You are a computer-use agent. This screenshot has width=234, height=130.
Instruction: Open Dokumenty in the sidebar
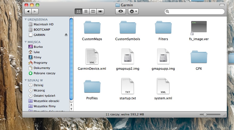(42, 68)
